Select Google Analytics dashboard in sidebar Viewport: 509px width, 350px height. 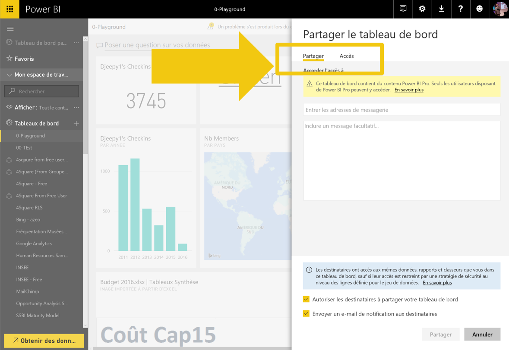point(34,244)
